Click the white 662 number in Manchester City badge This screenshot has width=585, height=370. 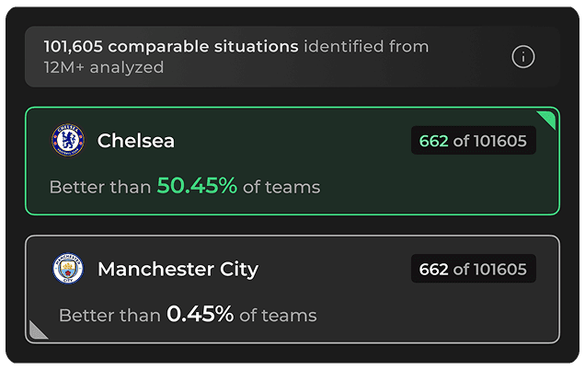(x=433, y=270)
